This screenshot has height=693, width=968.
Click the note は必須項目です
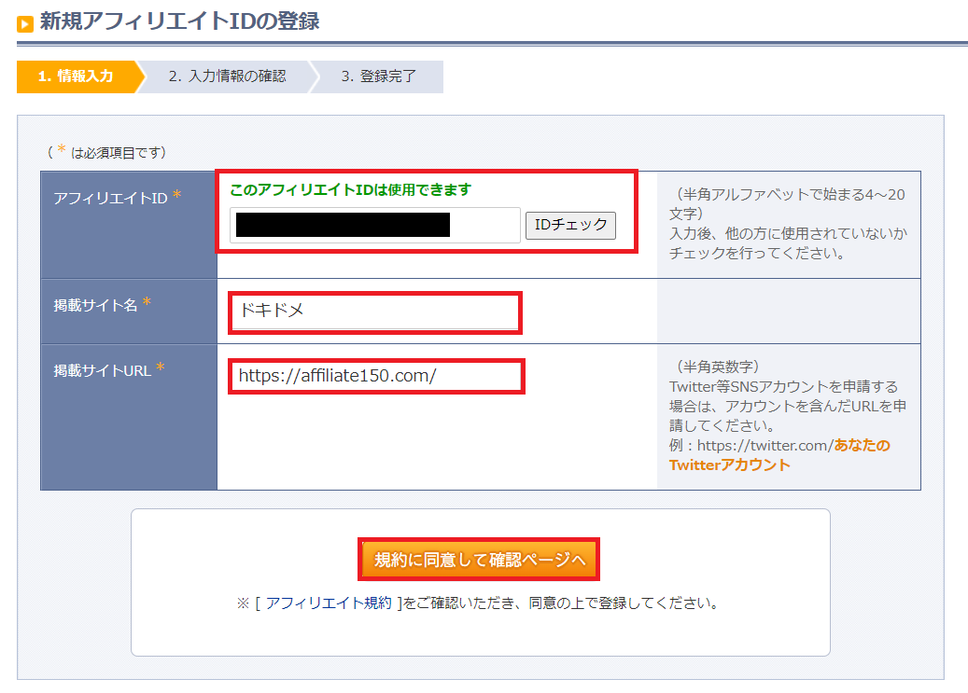click(106, 152)
